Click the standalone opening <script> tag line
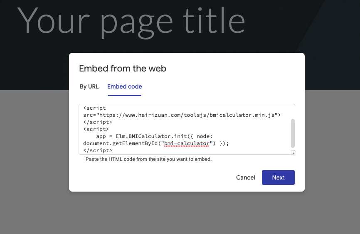 click(x=96, y=129)
